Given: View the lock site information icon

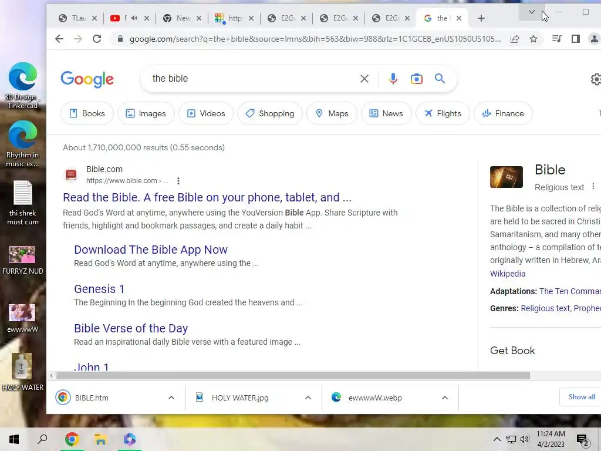Looking at the screenshot, I should coord(120,39).
